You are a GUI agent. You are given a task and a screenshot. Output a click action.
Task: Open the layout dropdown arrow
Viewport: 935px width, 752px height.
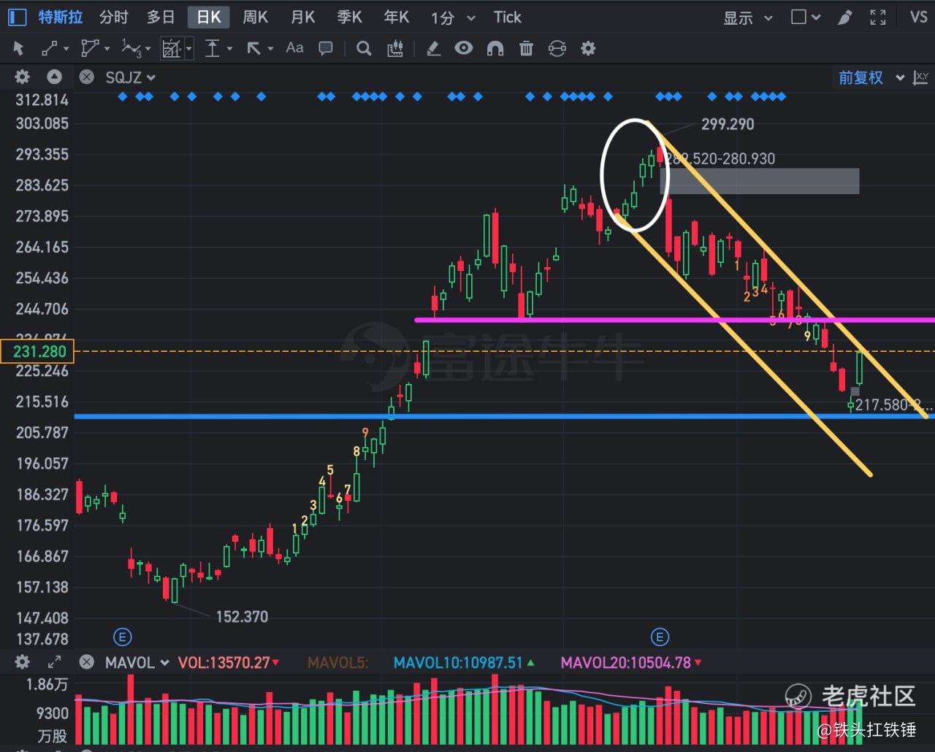tap(816, 18)
